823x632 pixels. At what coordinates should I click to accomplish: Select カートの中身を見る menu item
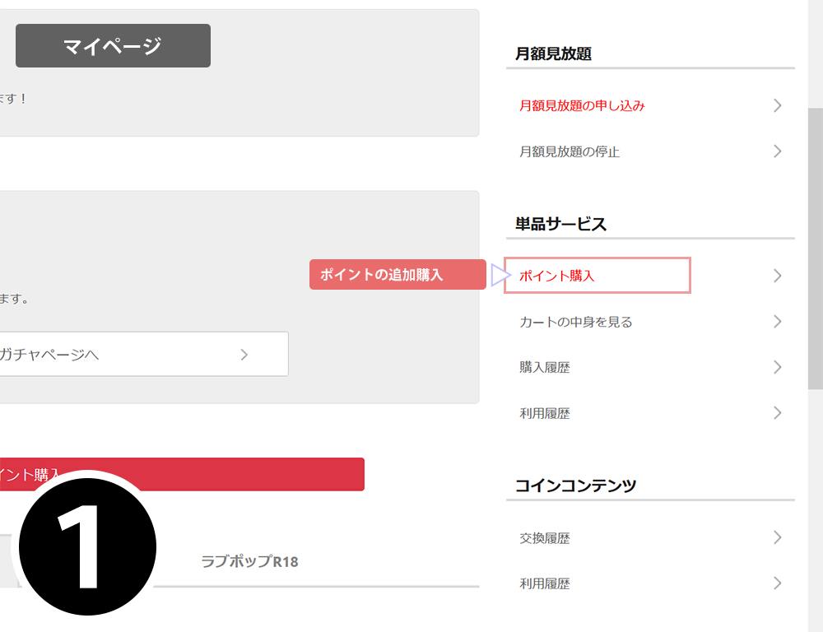[576, 322]
